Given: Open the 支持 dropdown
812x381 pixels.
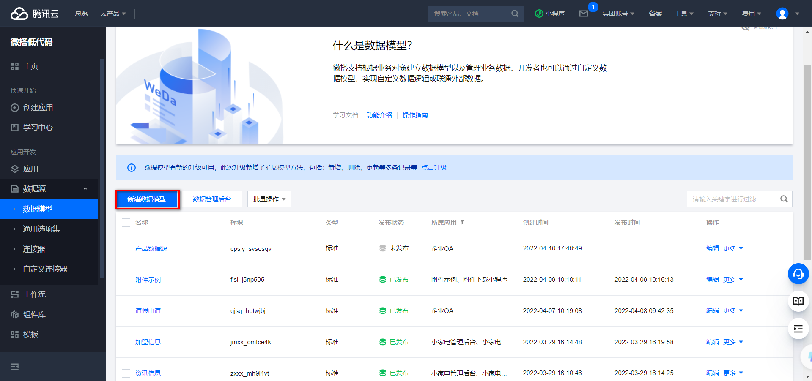Looking at the screenshot, I should pyautogui.click(x=718, y=14).
